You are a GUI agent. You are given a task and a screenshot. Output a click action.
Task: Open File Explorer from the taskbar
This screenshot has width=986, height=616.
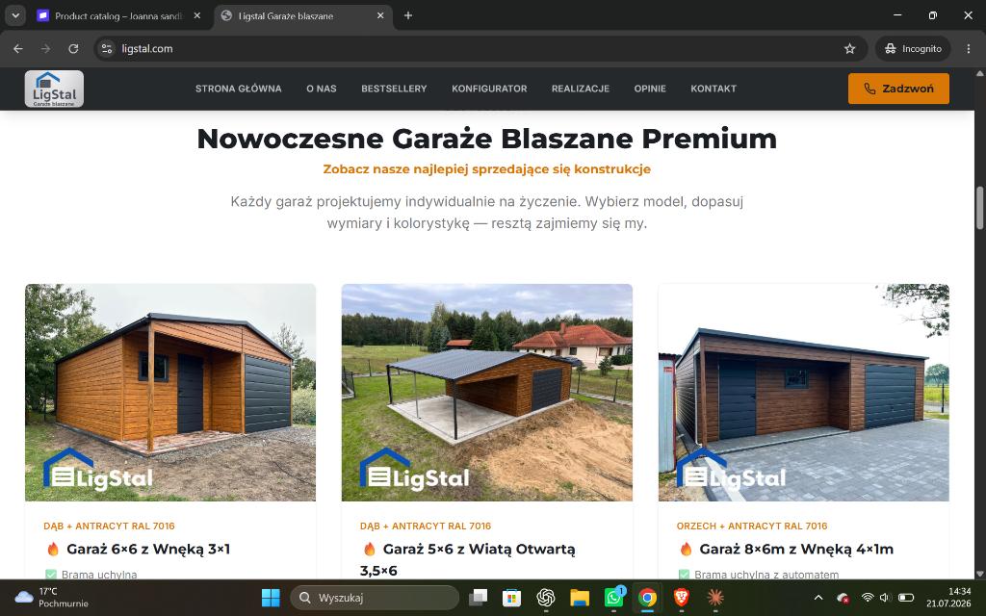pos(579,597)
